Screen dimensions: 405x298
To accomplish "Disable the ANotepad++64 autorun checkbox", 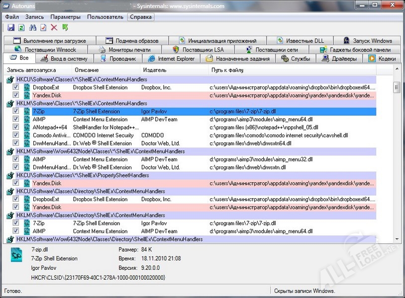I will pyautogui.click(x=16, y=127).
